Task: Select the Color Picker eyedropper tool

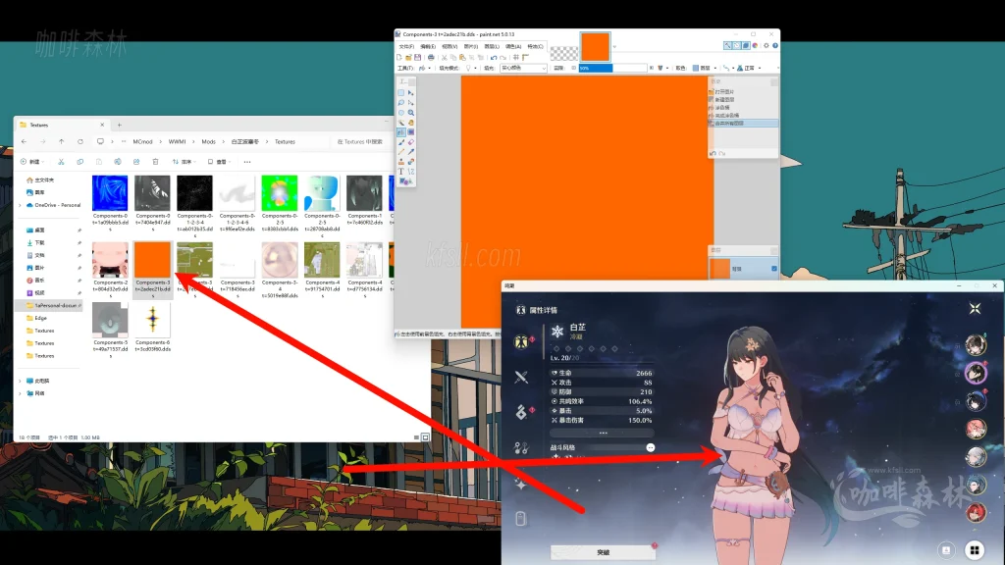Action: (x=411, y=152)
